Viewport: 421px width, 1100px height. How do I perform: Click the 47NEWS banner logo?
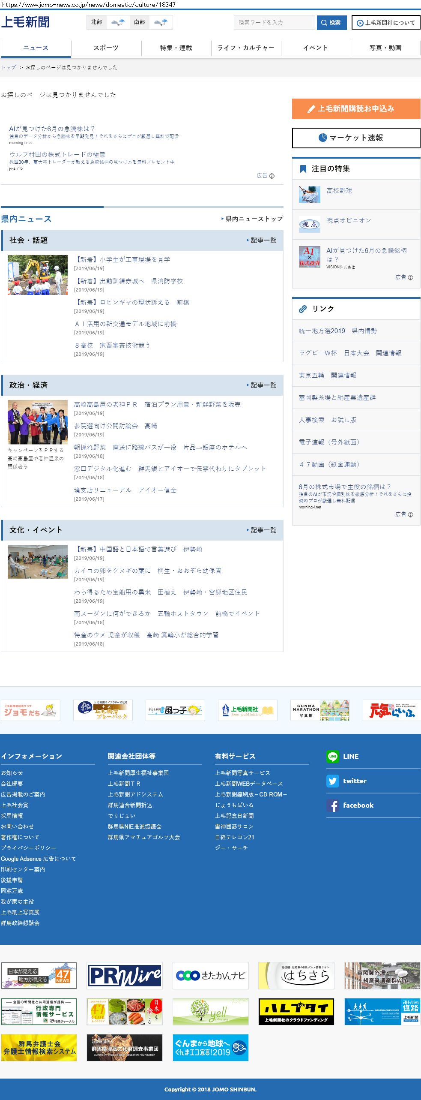39,975
